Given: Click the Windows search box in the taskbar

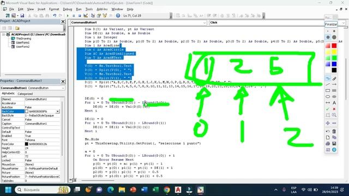Looking at the screenshot, I should (x=43, y=190).
